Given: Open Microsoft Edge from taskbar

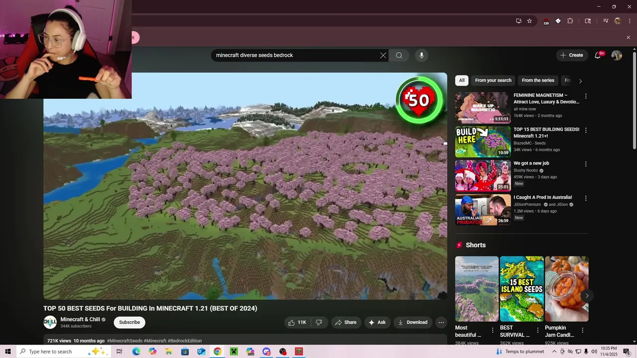Looking at the screenshot, I should point(136,352).
